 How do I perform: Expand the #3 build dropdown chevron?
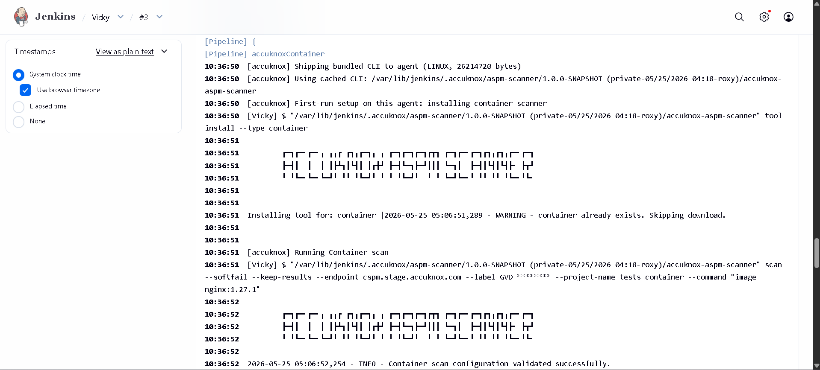point(159,17)
